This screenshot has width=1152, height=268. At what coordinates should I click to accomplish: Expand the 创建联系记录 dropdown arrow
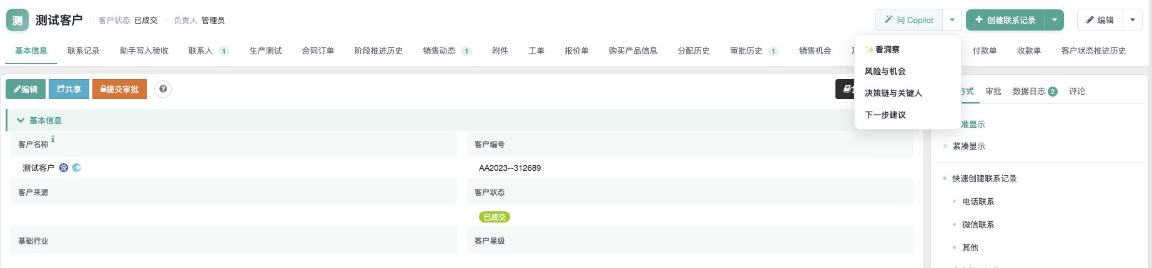[1054, 20]
